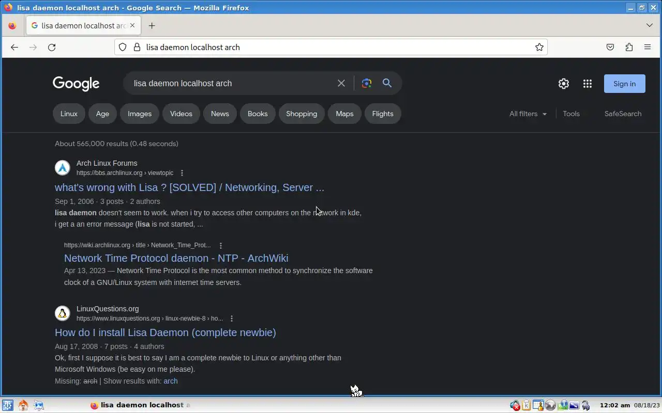Open the home folder taskbar icon
This screenshot has width=662, height=413.
(x=23, y=405)
